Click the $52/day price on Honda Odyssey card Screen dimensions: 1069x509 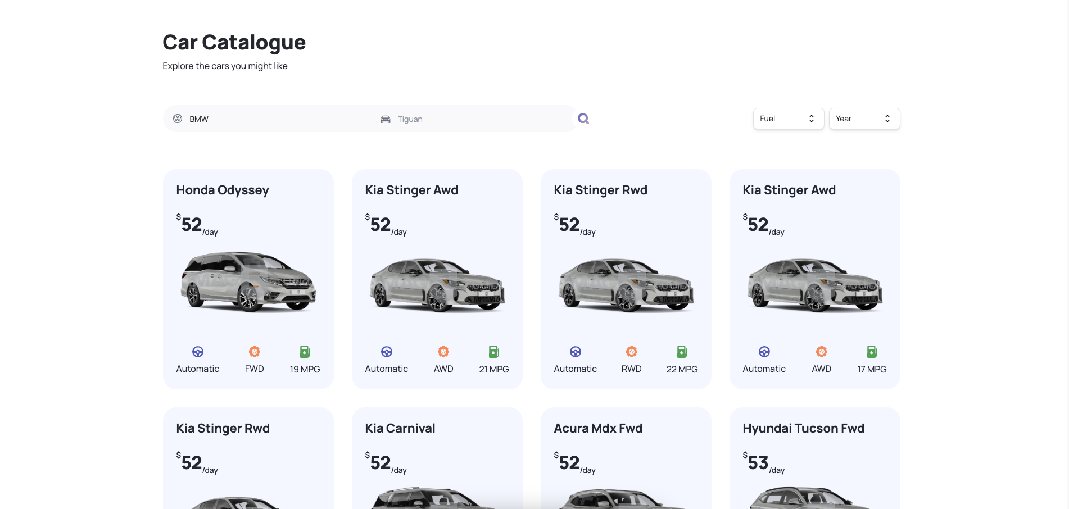pyautogui.click(x=197, y=225)
